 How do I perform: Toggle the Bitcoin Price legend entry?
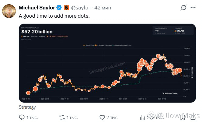pyautogui.click(x=89, y=45)
